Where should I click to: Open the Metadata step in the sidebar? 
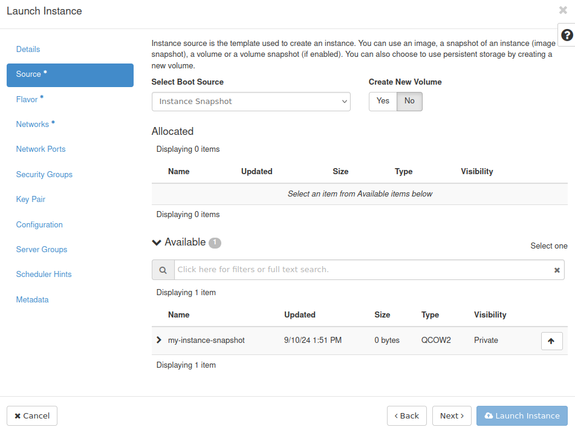(x=32, y=299)
